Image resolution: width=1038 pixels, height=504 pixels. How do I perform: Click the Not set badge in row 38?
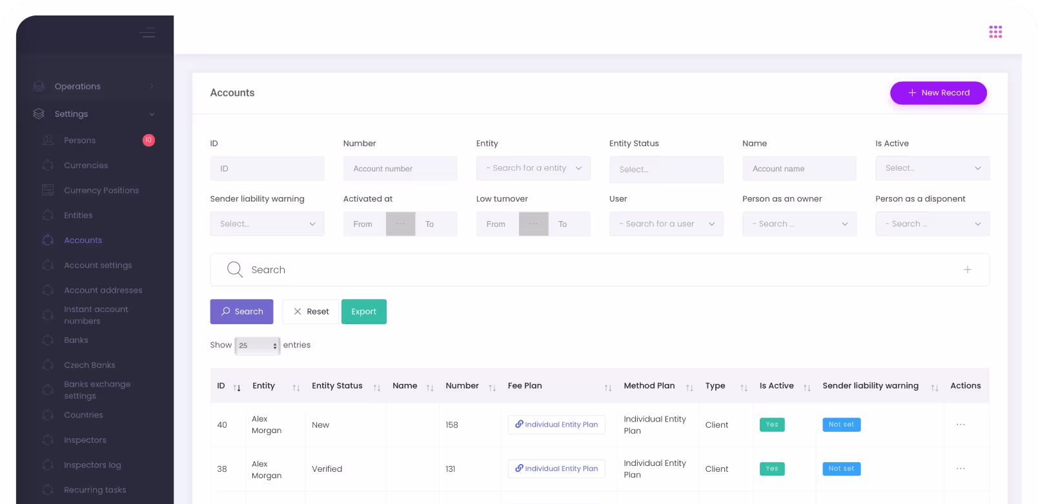[x=842, y=469]
